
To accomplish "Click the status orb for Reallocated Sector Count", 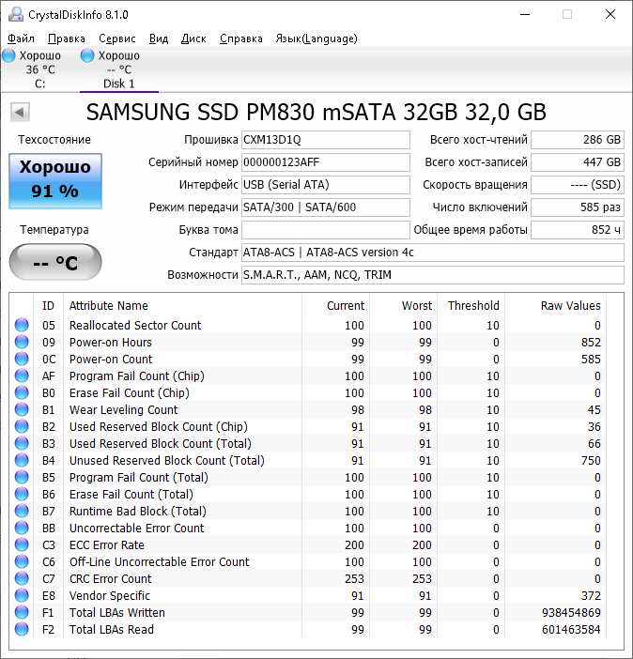I will click(22, 325).
